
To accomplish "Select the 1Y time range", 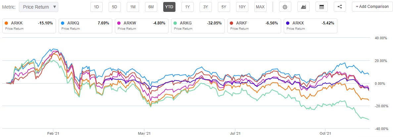I will click(187, 7).
